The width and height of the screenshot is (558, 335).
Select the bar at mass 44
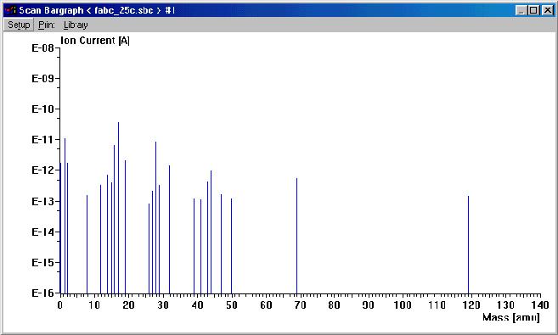[211, 232]
